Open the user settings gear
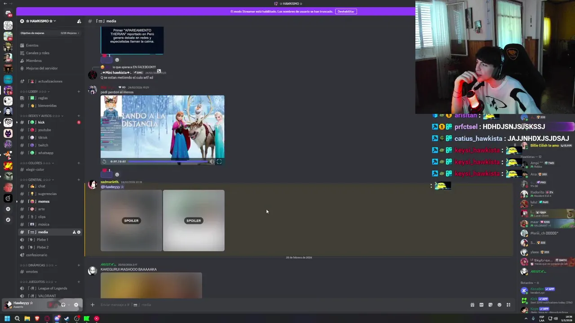The width and height of the screenshot is (575, 323). click(76, 305)
